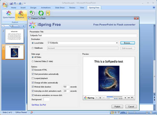Click the Insert Flash ribbon icon
This screenshot has width=157, height=115.
pyautogui.click(x=32, y=13)
